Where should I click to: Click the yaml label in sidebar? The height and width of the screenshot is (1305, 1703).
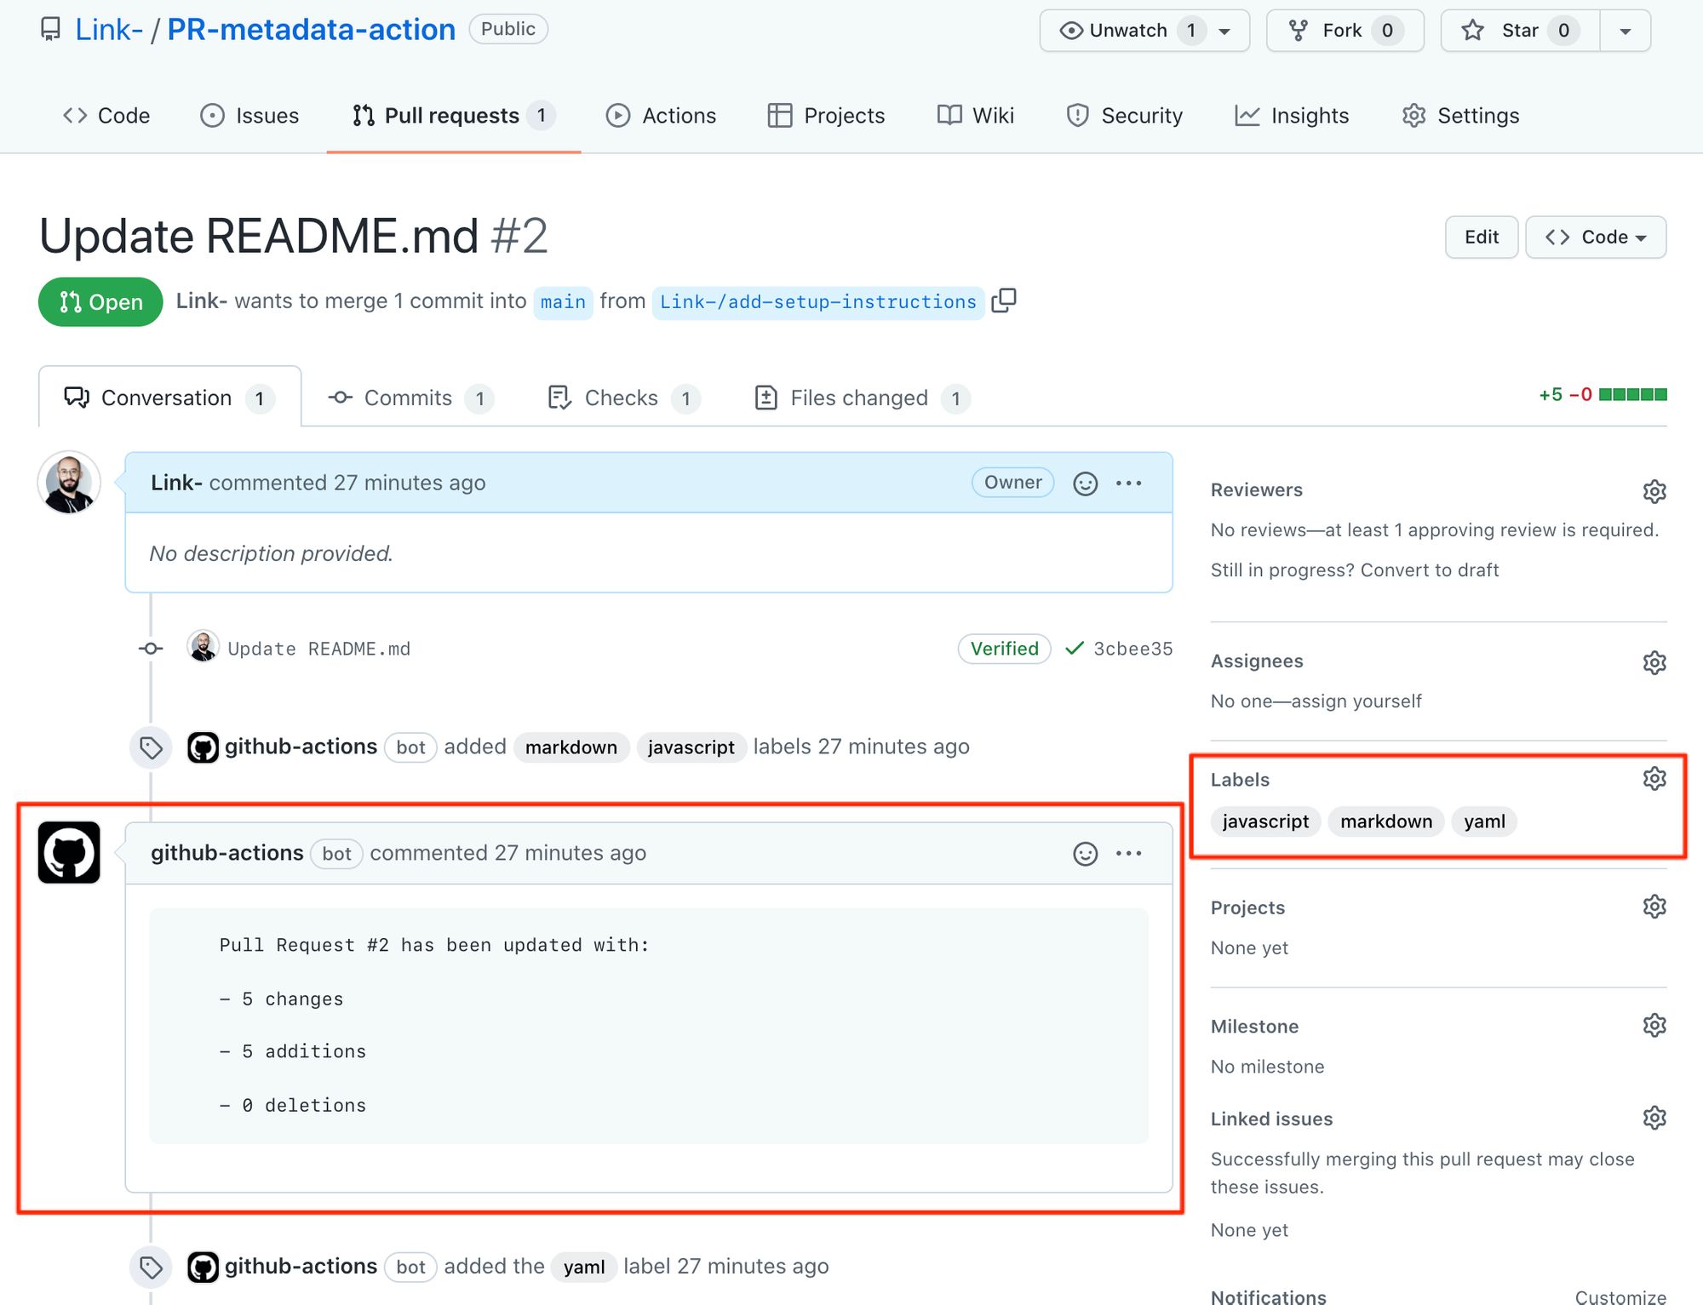(1483, 821)
